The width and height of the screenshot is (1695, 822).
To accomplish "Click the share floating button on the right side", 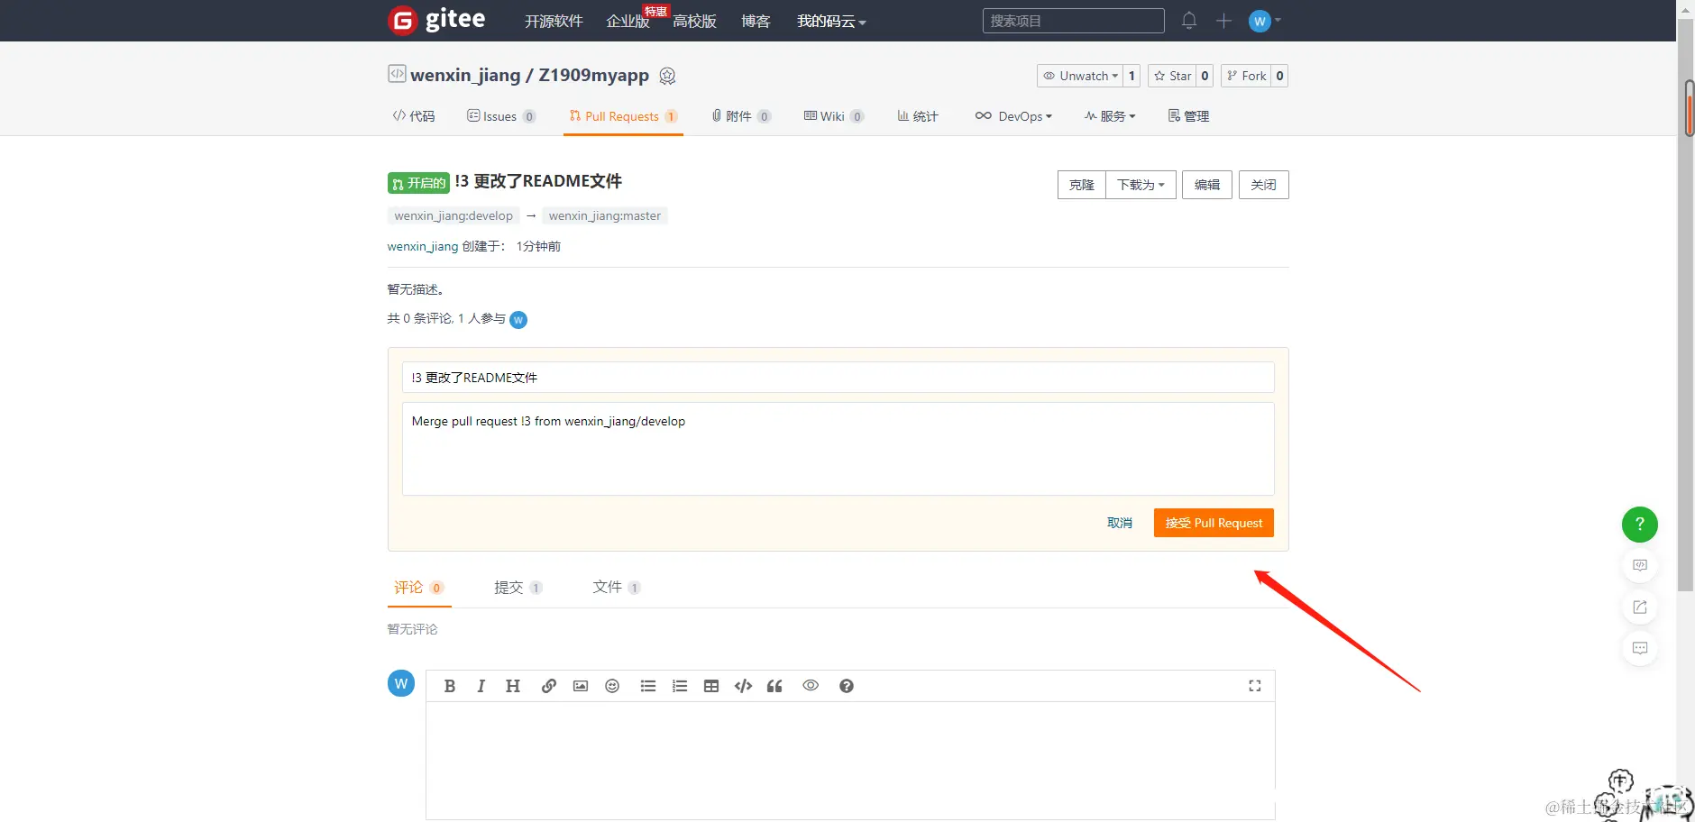I will coord(1640,607).
